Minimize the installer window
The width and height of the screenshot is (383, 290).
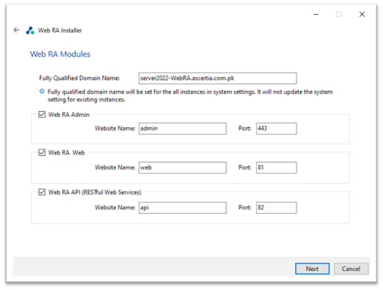[316, 14]
